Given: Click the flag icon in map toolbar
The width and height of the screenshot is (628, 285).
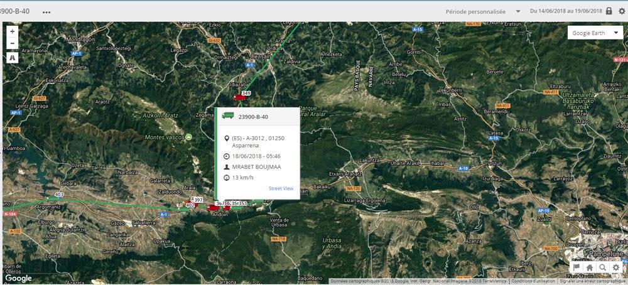Looking at the screenshot, I should pos(577,268).
